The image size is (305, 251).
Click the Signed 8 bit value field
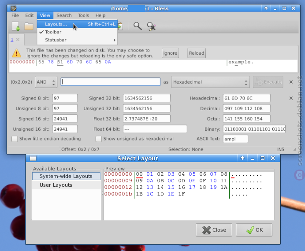point(65,98)
